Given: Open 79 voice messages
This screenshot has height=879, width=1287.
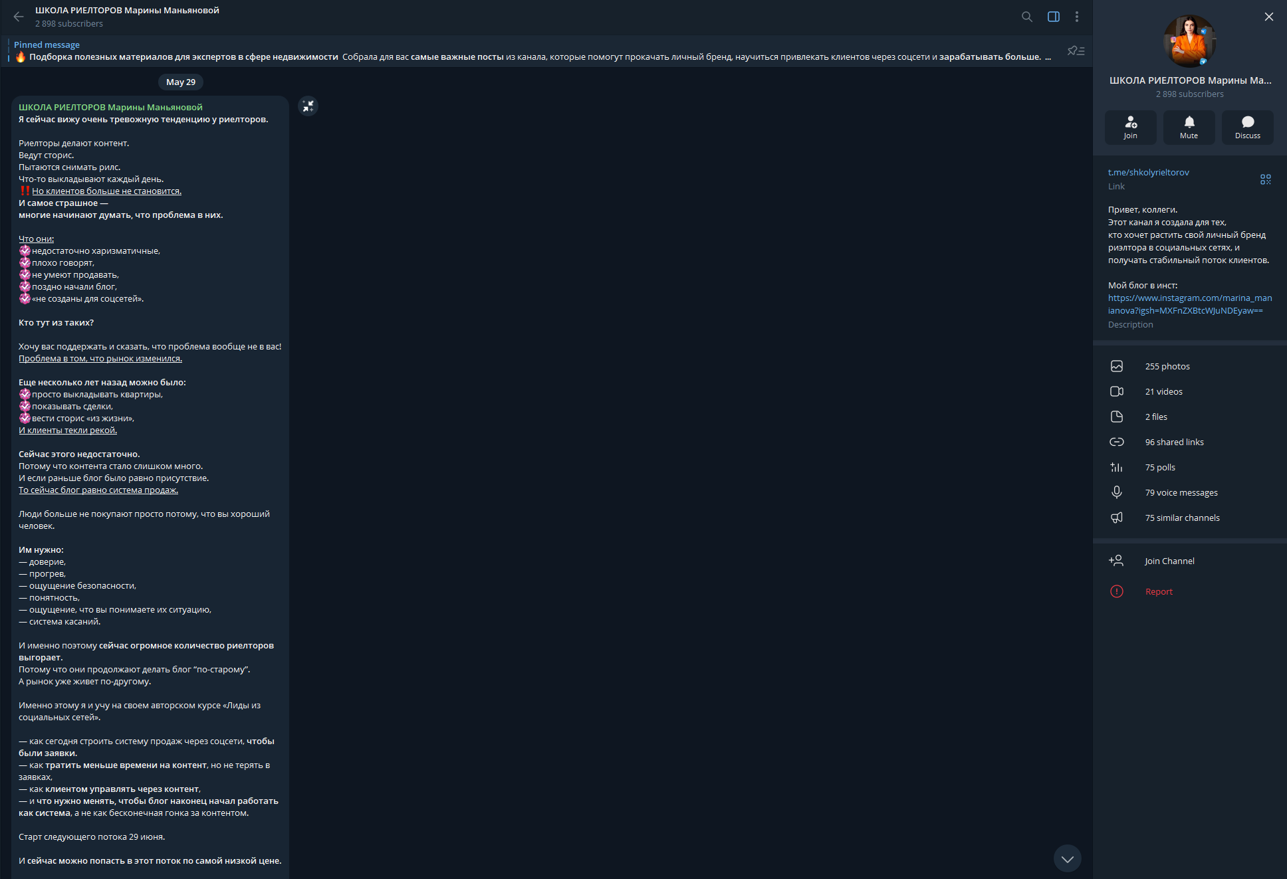Looking at the screenshot, I should pos(1190,492).
